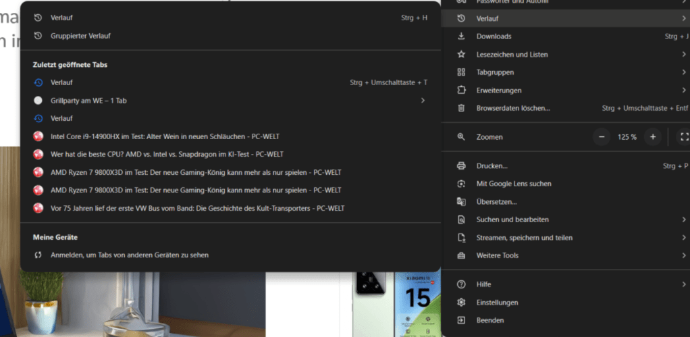Toggle fullscreen icon next to zoom controls
The width and height of the screenshot is (690, 337).
(684, 137)
